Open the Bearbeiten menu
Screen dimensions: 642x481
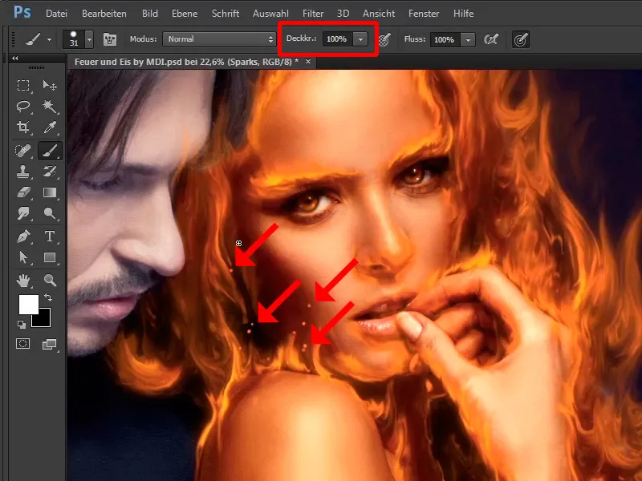[104, 14]
